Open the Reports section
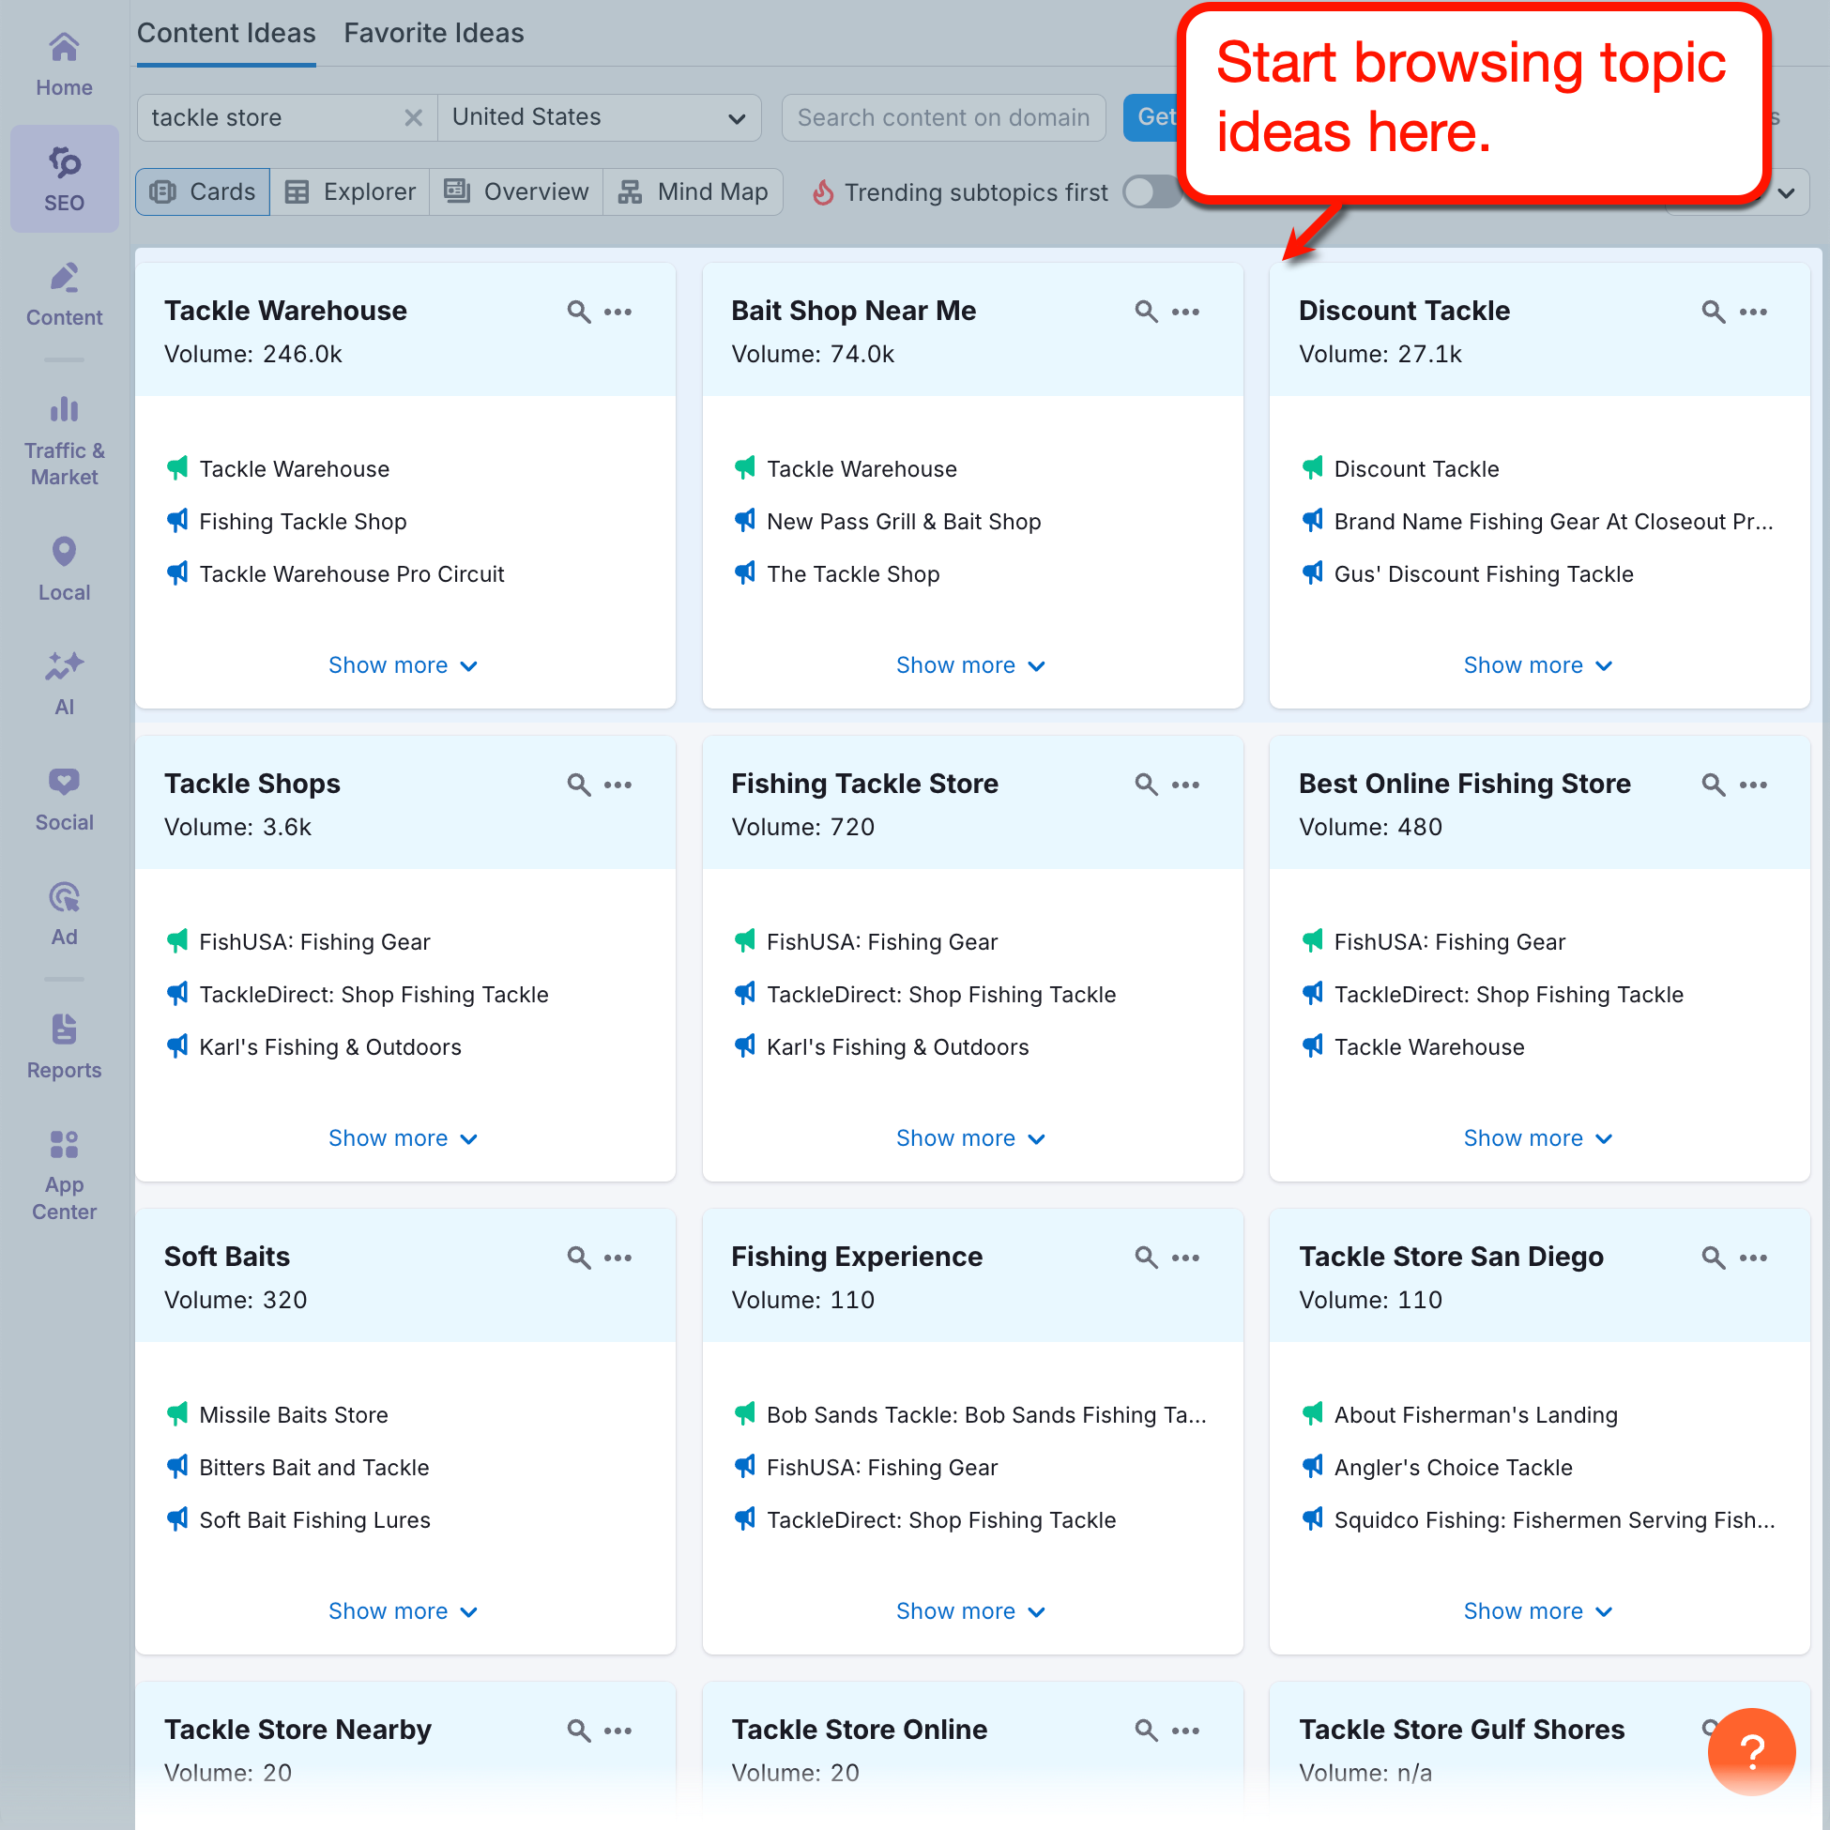Image resolution: width=1830 pixels, height=1830 pixels. tap(63, 1042)
